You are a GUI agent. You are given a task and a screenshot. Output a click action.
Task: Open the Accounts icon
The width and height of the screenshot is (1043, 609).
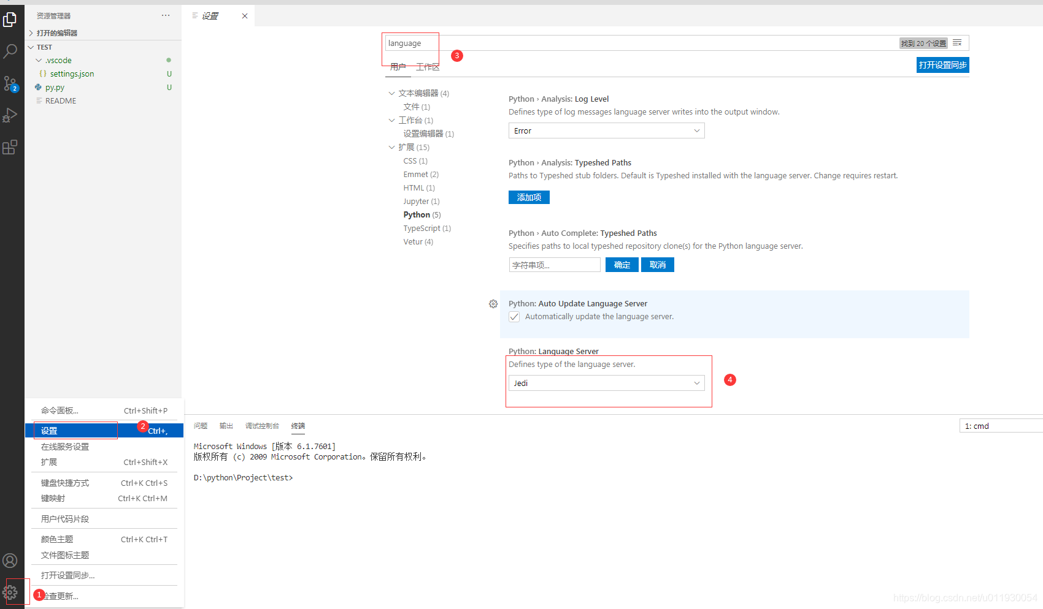(10, 561)
